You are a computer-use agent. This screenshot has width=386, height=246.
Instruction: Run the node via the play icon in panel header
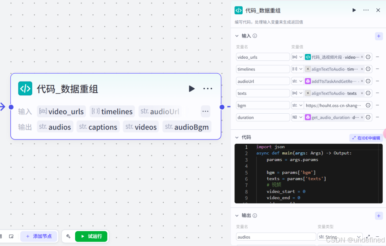[x=354, y=10]
